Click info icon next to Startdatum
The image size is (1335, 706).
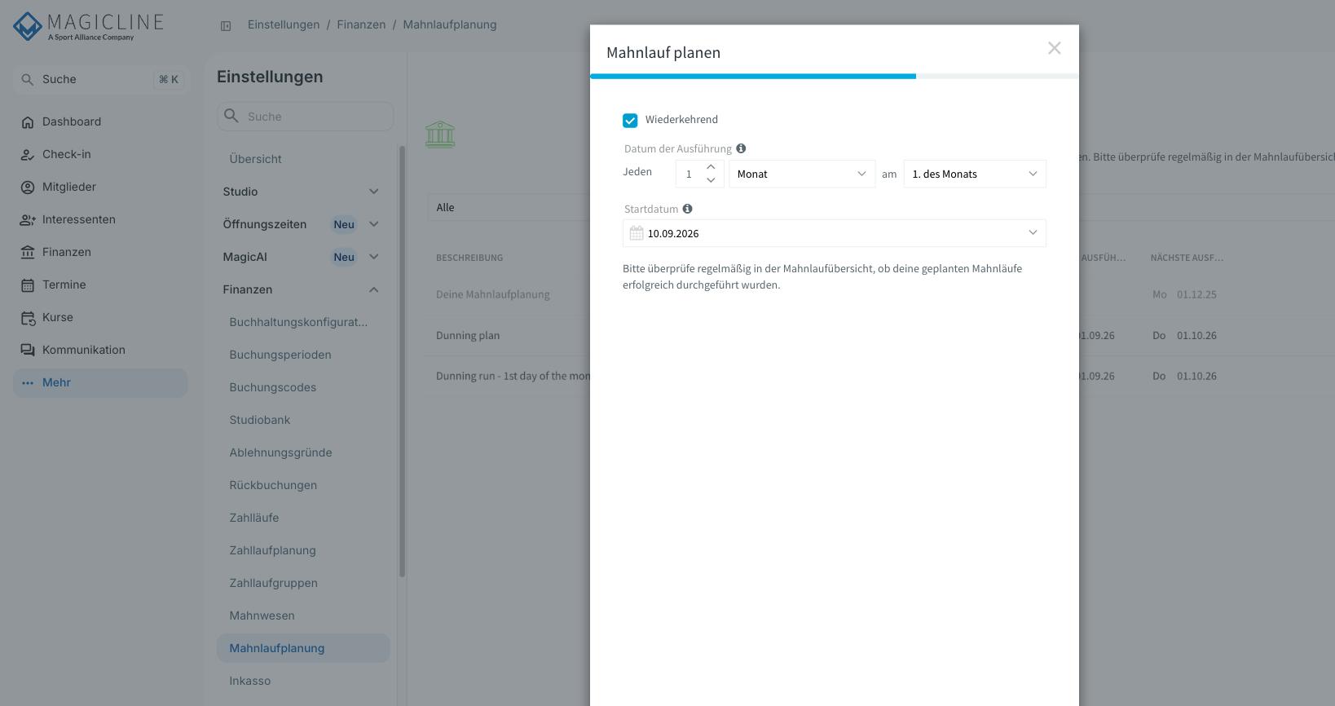click(687, 209)
